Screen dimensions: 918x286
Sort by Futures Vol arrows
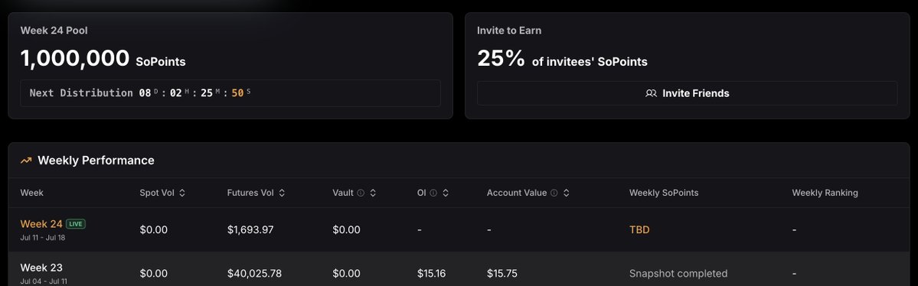282,193
